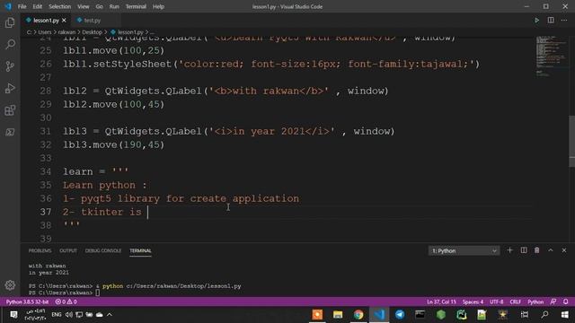Click the editor vertical scrollbar thumb
575x323 pixels.
pos(571,142)
